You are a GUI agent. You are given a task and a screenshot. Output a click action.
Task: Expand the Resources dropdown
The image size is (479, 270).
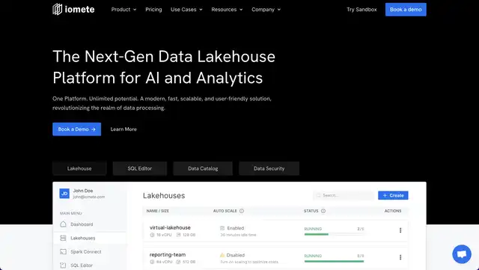coord(227,10)
